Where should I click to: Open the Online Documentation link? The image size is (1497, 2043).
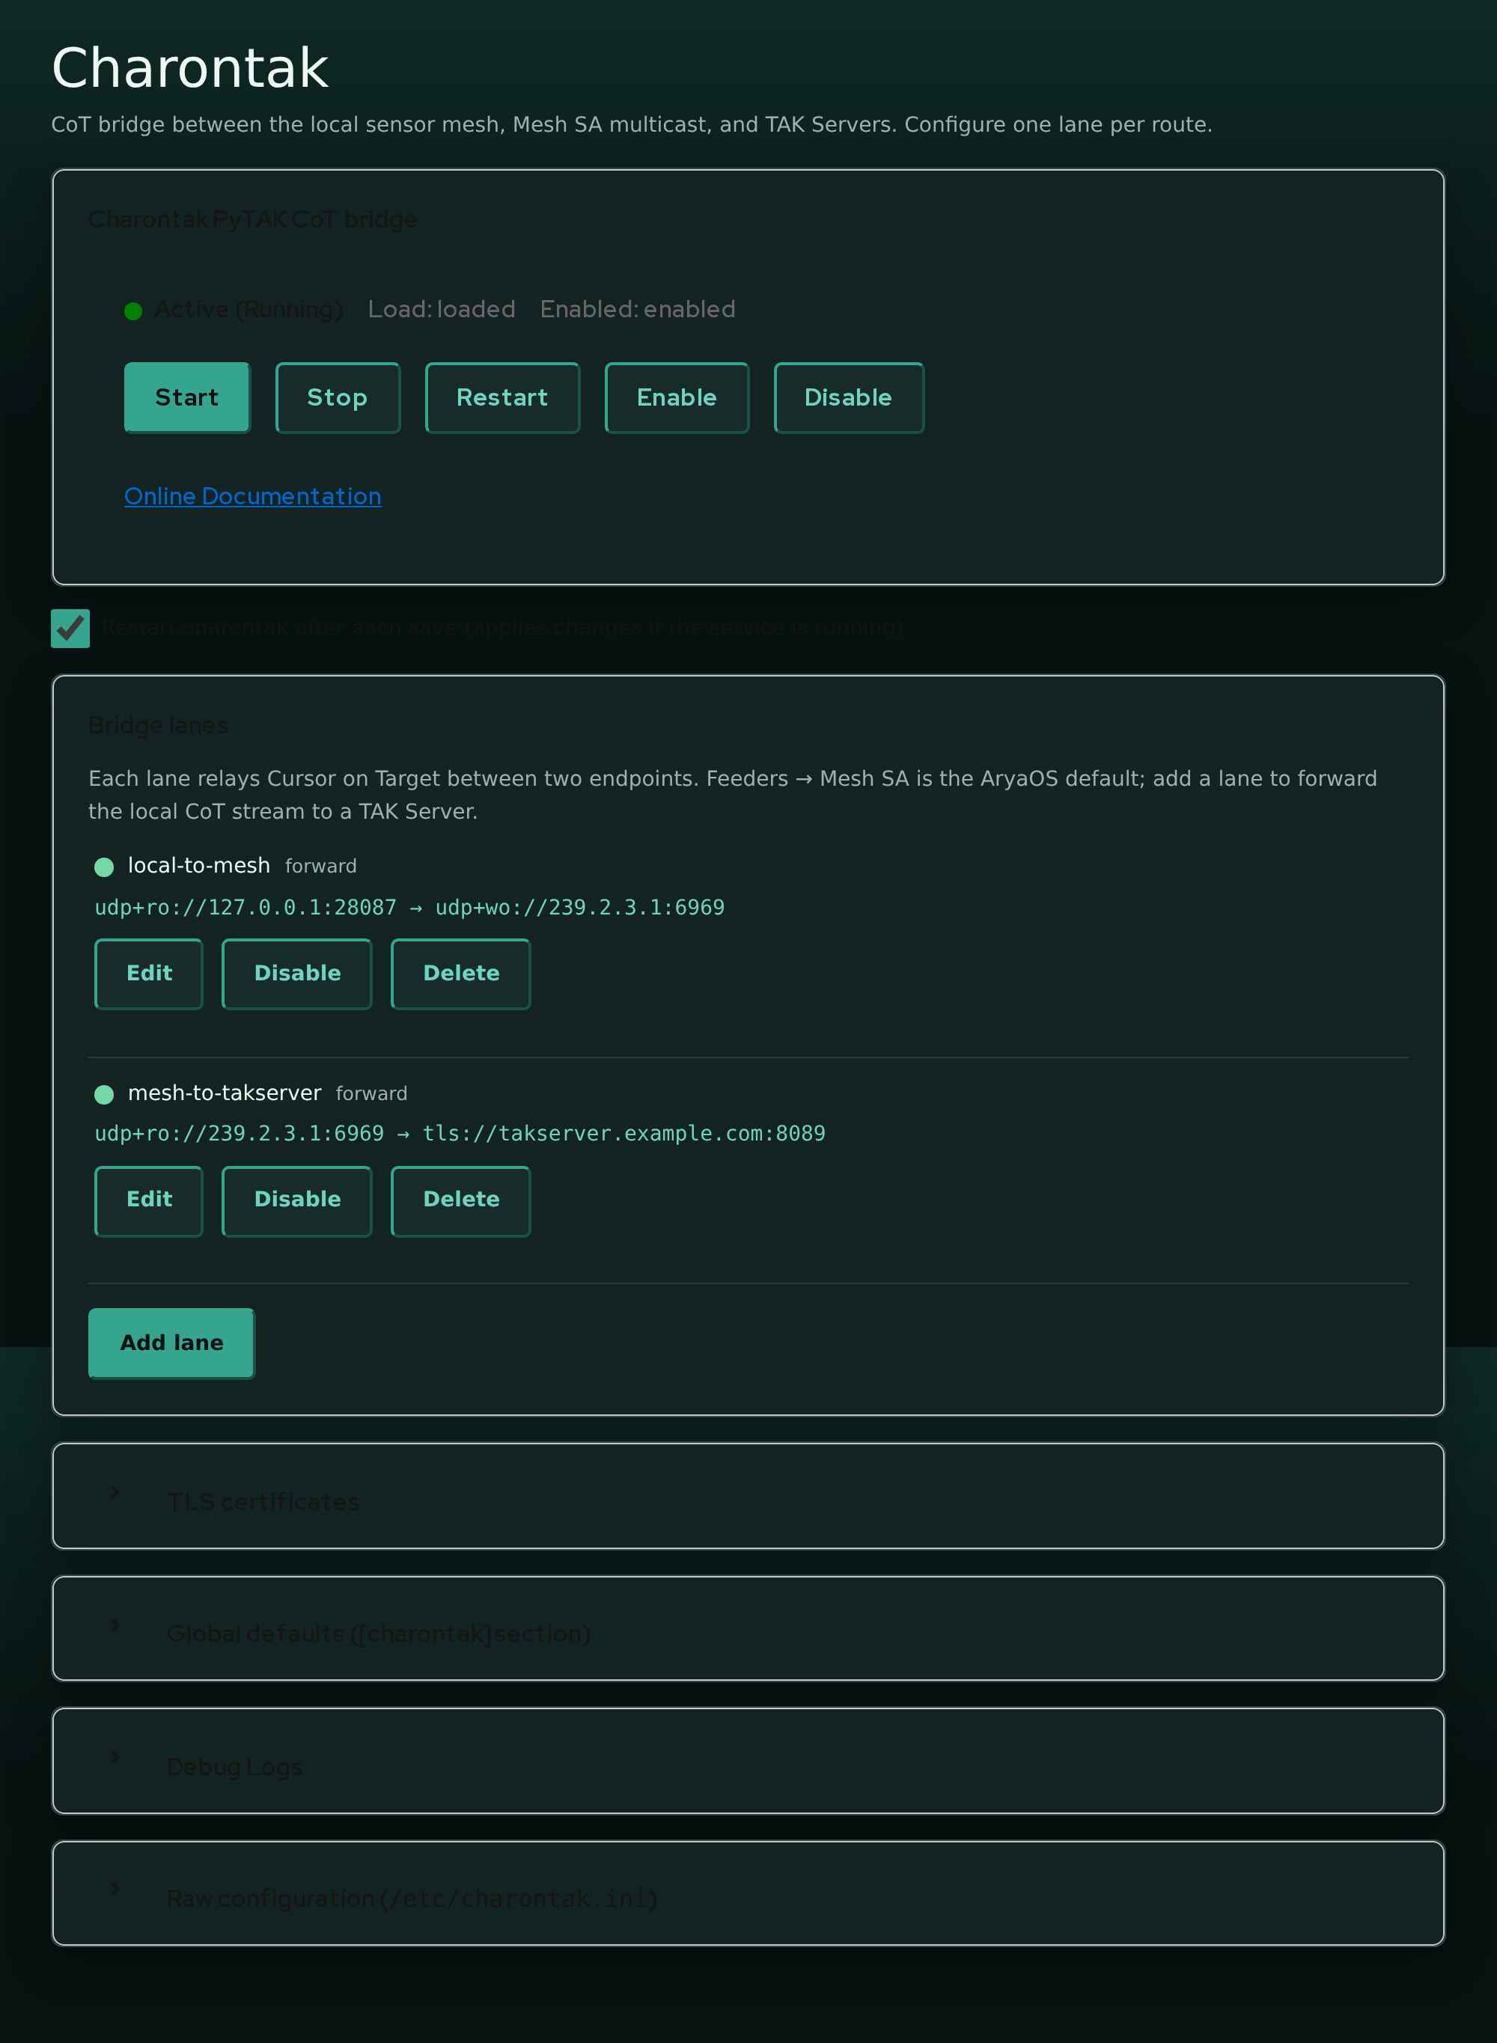pos(253,496)
